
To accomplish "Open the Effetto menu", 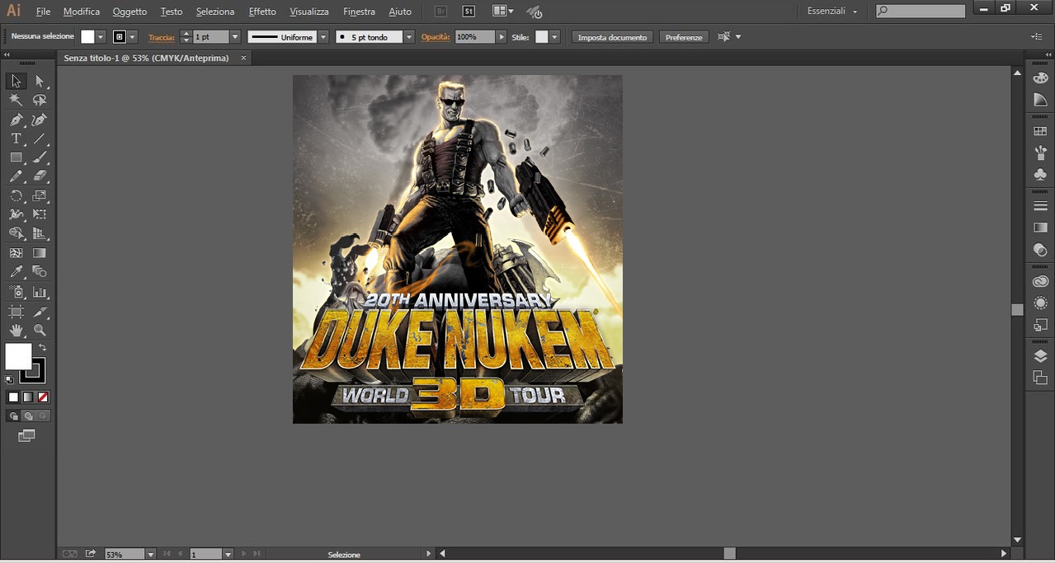I will (x=262, y=12).
